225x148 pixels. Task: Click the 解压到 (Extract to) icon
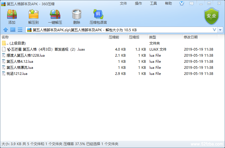33,16
